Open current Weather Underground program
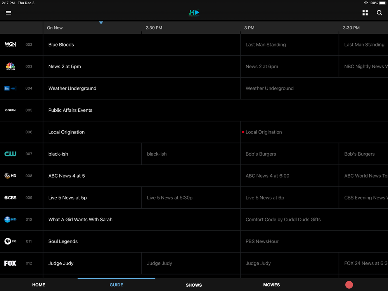 coord(142,88)
